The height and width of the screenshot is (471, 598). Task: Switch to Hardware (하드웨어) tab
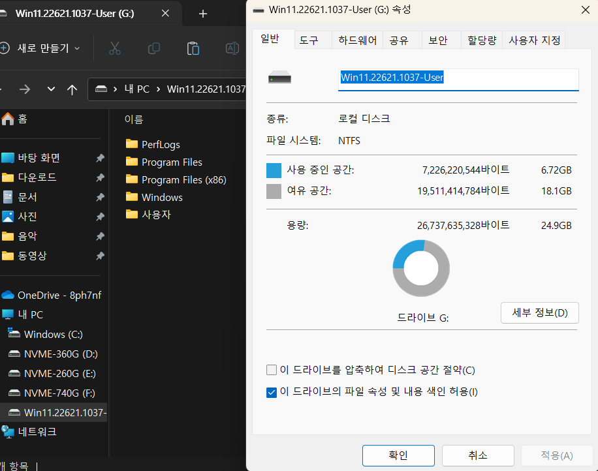tap(358, 40)
